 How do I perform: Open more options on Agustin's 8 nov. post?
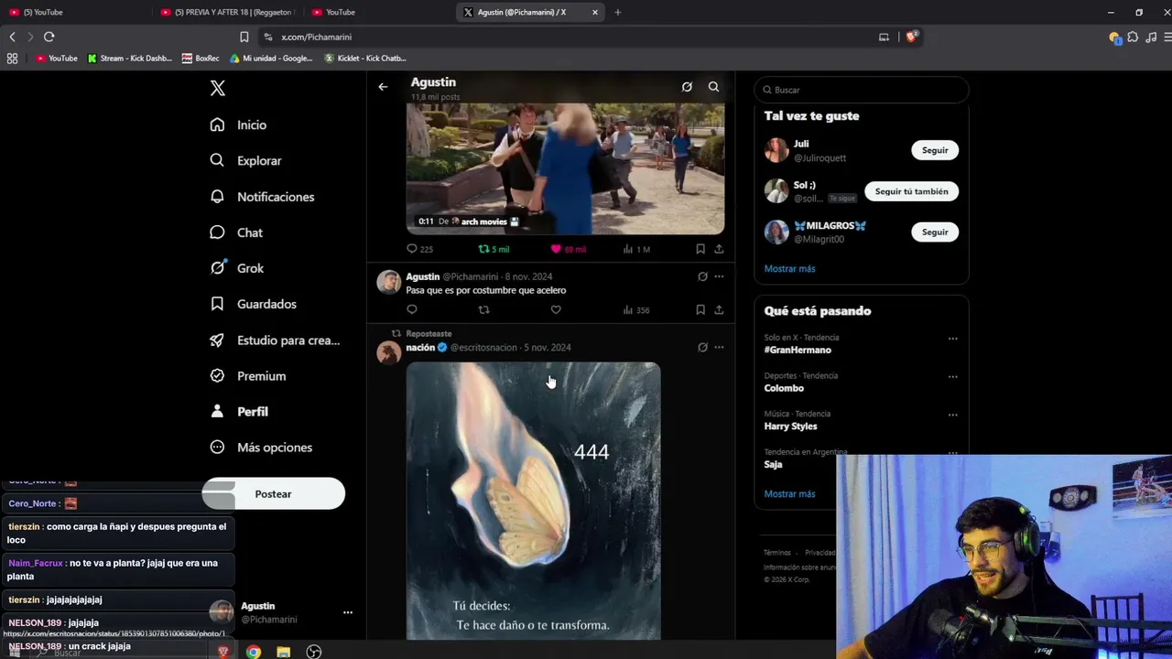[x=719, y=276]
